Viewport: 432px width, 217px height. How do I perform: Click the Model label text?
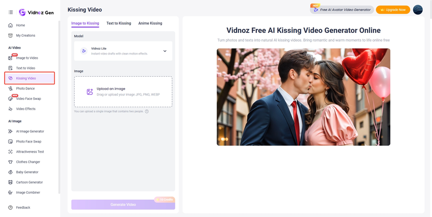(x=79, y=36)
